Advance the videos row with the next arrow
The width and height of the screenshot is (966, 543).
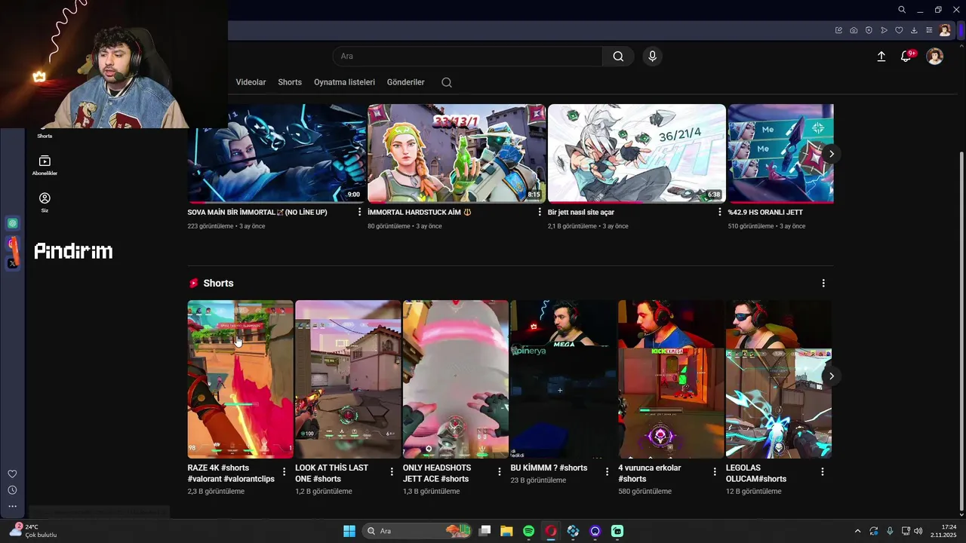(831, 154)
